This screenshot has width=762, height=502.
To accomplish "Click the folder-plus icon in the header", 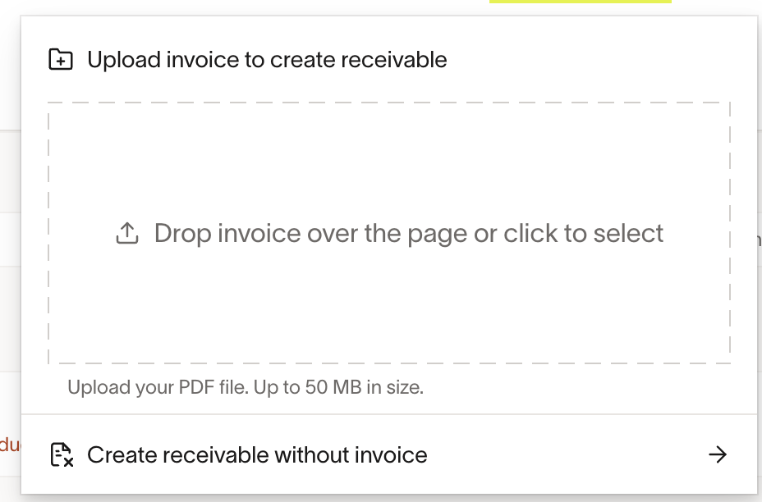I will coord(61,60).
